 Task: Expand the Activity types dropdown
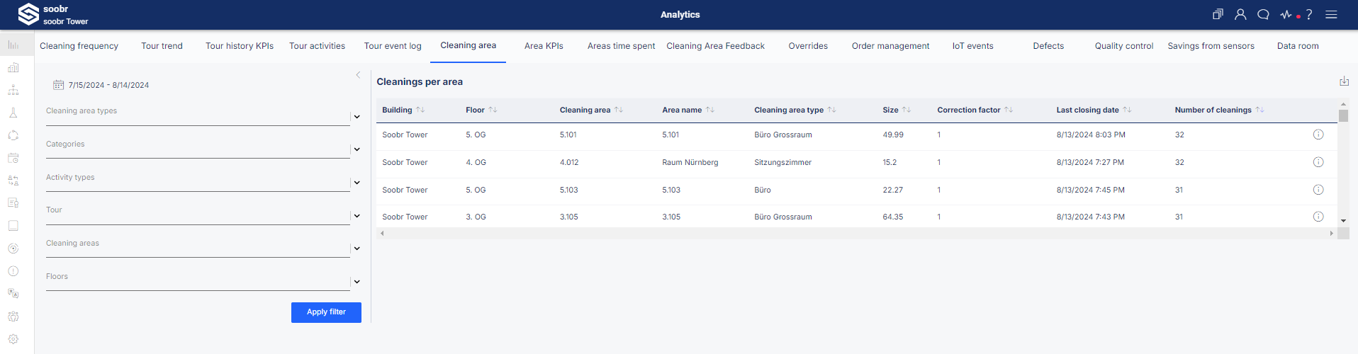pyautogui.click(x=357, y=183)
